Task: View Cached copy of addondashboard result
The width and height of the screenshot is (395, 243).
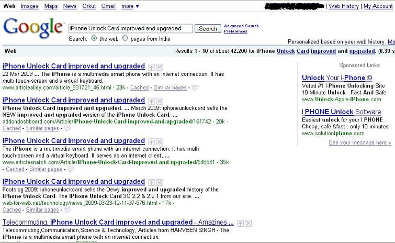Action: point(12,128)
